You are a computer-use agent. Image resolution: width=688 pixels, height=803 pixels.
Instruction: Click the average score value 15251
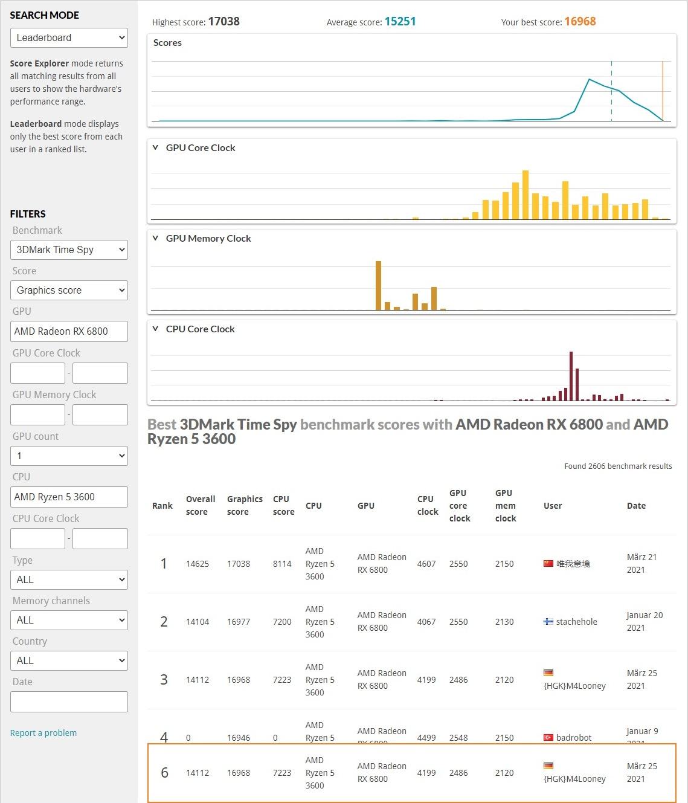pos(400,21)
